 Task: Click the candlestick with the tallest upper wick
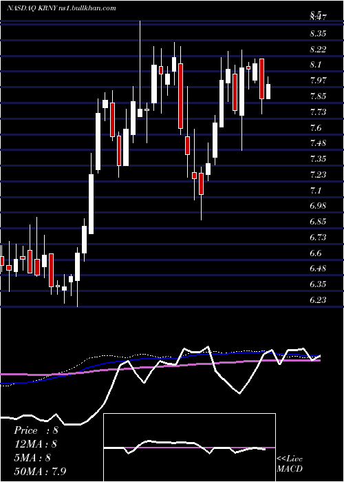(140, 69)
